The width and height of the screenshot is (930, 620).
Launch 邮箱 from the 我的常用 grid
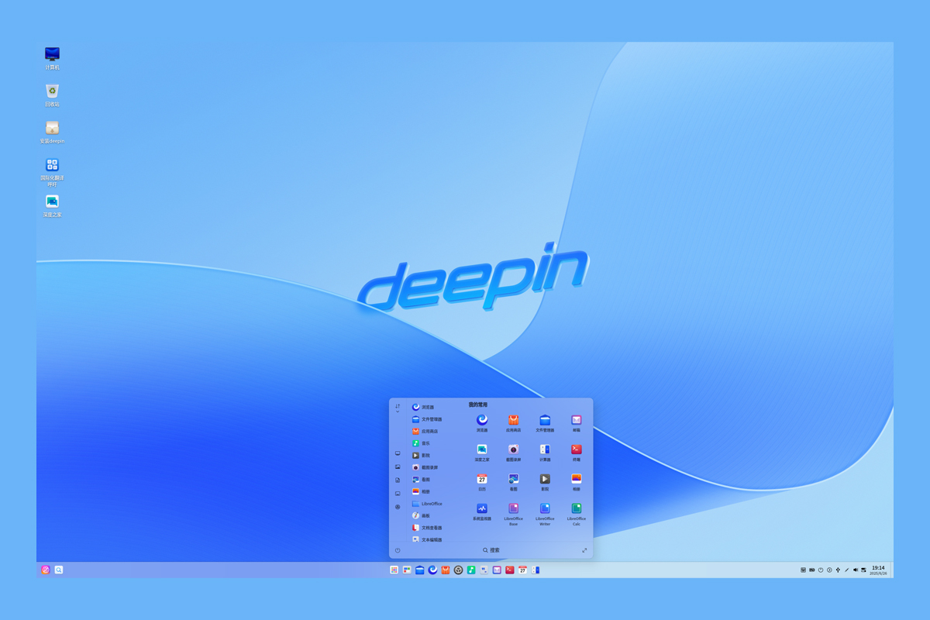pos(577,422)
